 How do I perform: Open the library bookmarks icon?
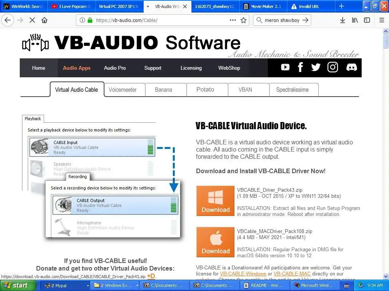tap(355, 20)
